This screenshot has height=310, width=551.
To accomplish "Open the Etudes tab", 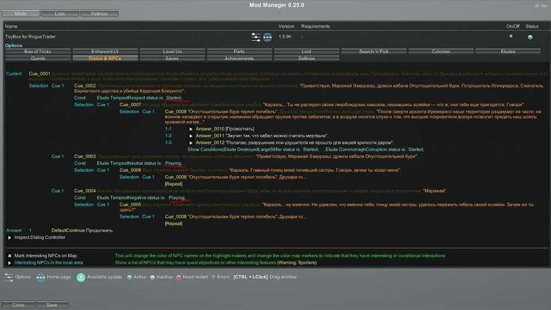I will point(508,51).
